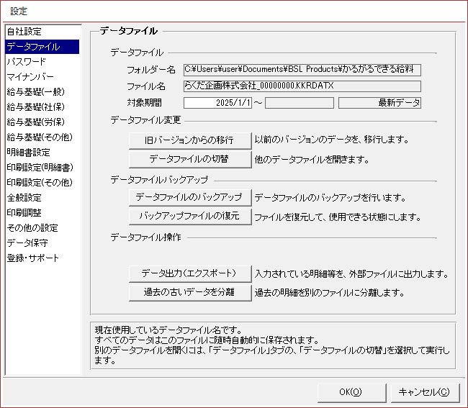Click 旧バージョンからの移行 button

(x=189, y=140)
